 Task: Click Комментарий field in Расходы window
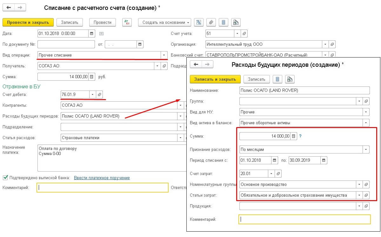tap(305, 219)
